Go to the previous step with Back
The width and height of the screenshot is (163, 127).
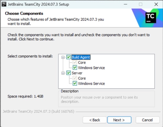point(94,120)
